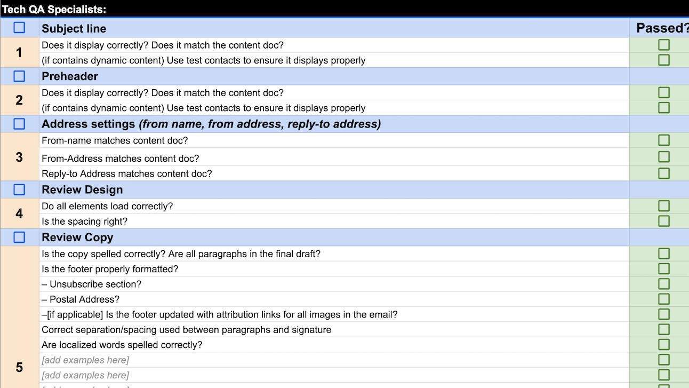Toggle the Review Copy section checkbox
This screenshot has width=689, height=388.
tap(19, 237)
